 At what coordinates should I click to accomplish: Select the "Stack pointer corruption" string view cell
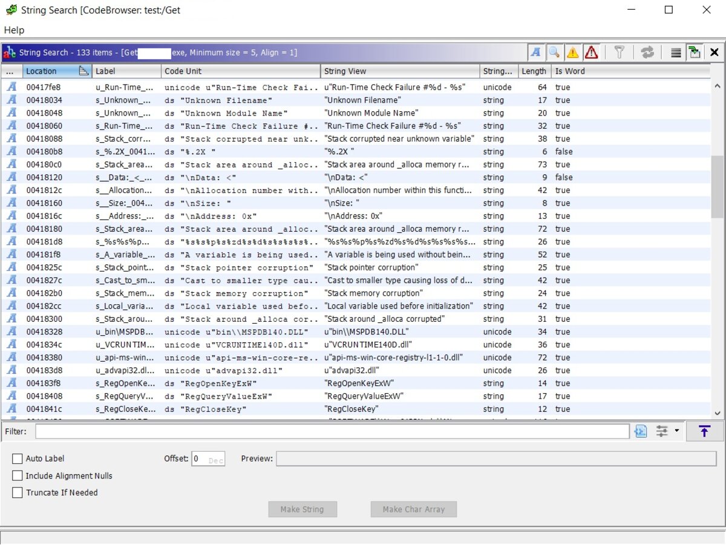pyautogui.click(x=400, y=267)
